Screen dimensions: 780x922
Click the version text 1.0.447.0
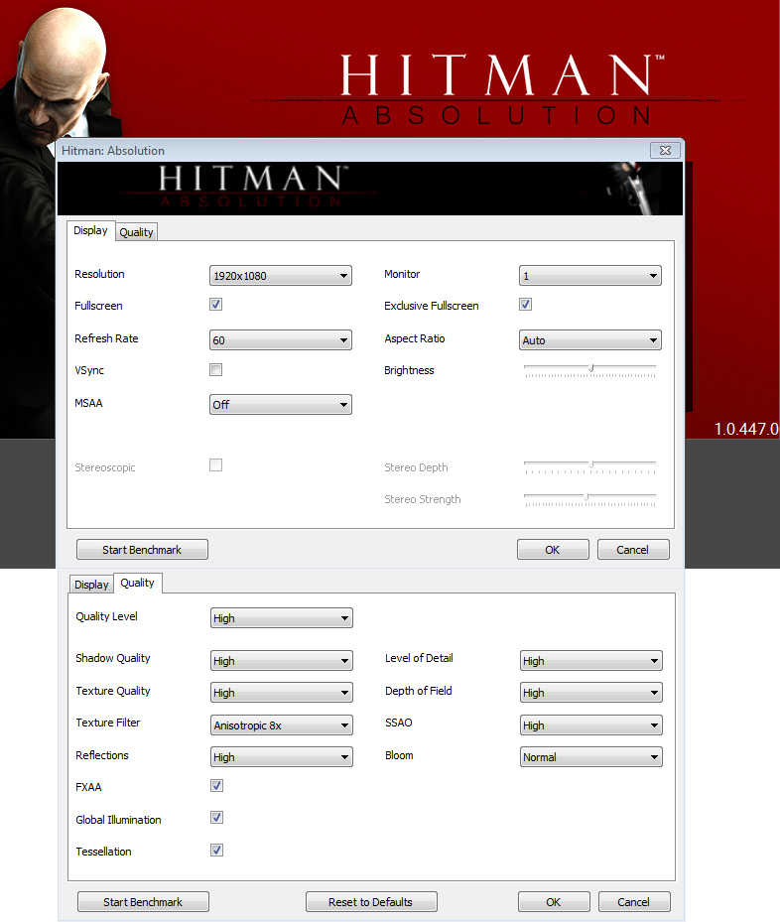point(746,430)
